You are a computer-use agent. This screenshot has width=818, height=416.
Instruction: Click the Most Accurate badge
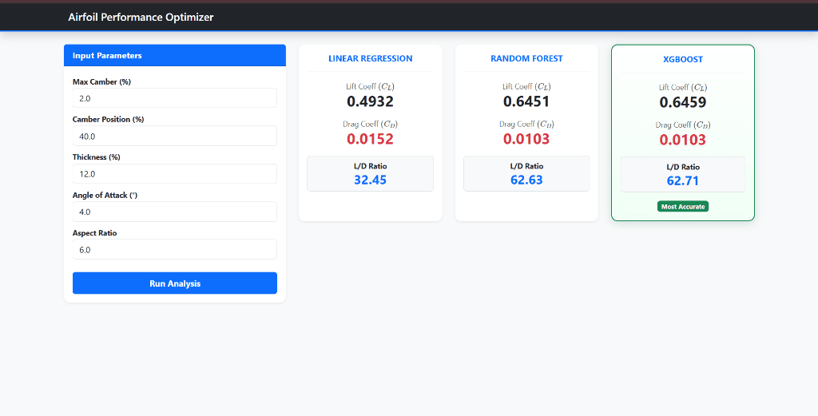(683, 207)
